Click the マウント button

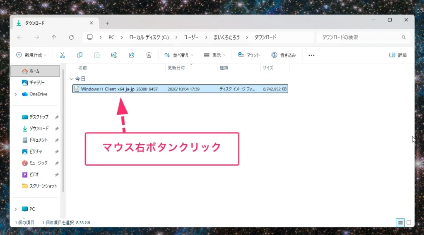click(x=249, y=55)
